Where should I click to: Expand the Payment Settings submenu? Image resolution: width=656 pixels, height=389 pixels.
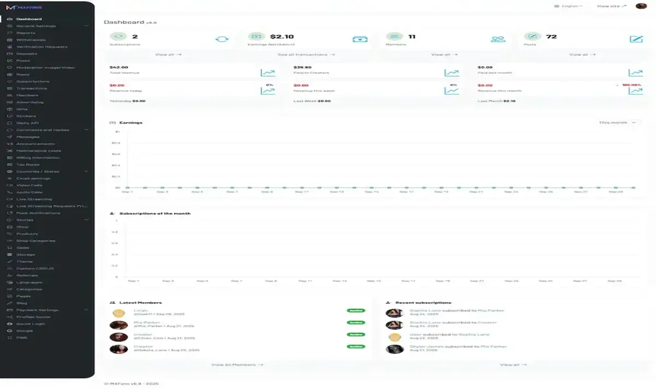(x=86, y=310)
